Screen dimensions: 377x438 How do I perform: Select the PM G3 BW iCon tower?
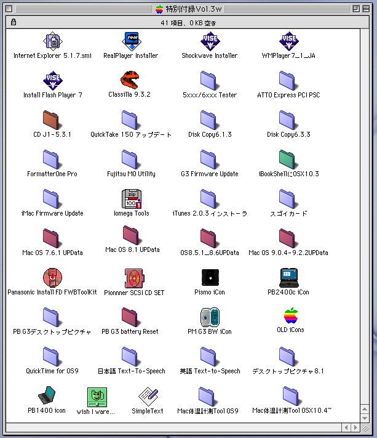pyautogui.click(x=209, y=317)
